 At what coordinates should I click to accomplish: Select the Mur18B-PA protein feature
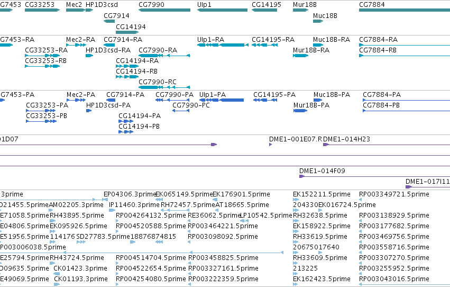300,111
